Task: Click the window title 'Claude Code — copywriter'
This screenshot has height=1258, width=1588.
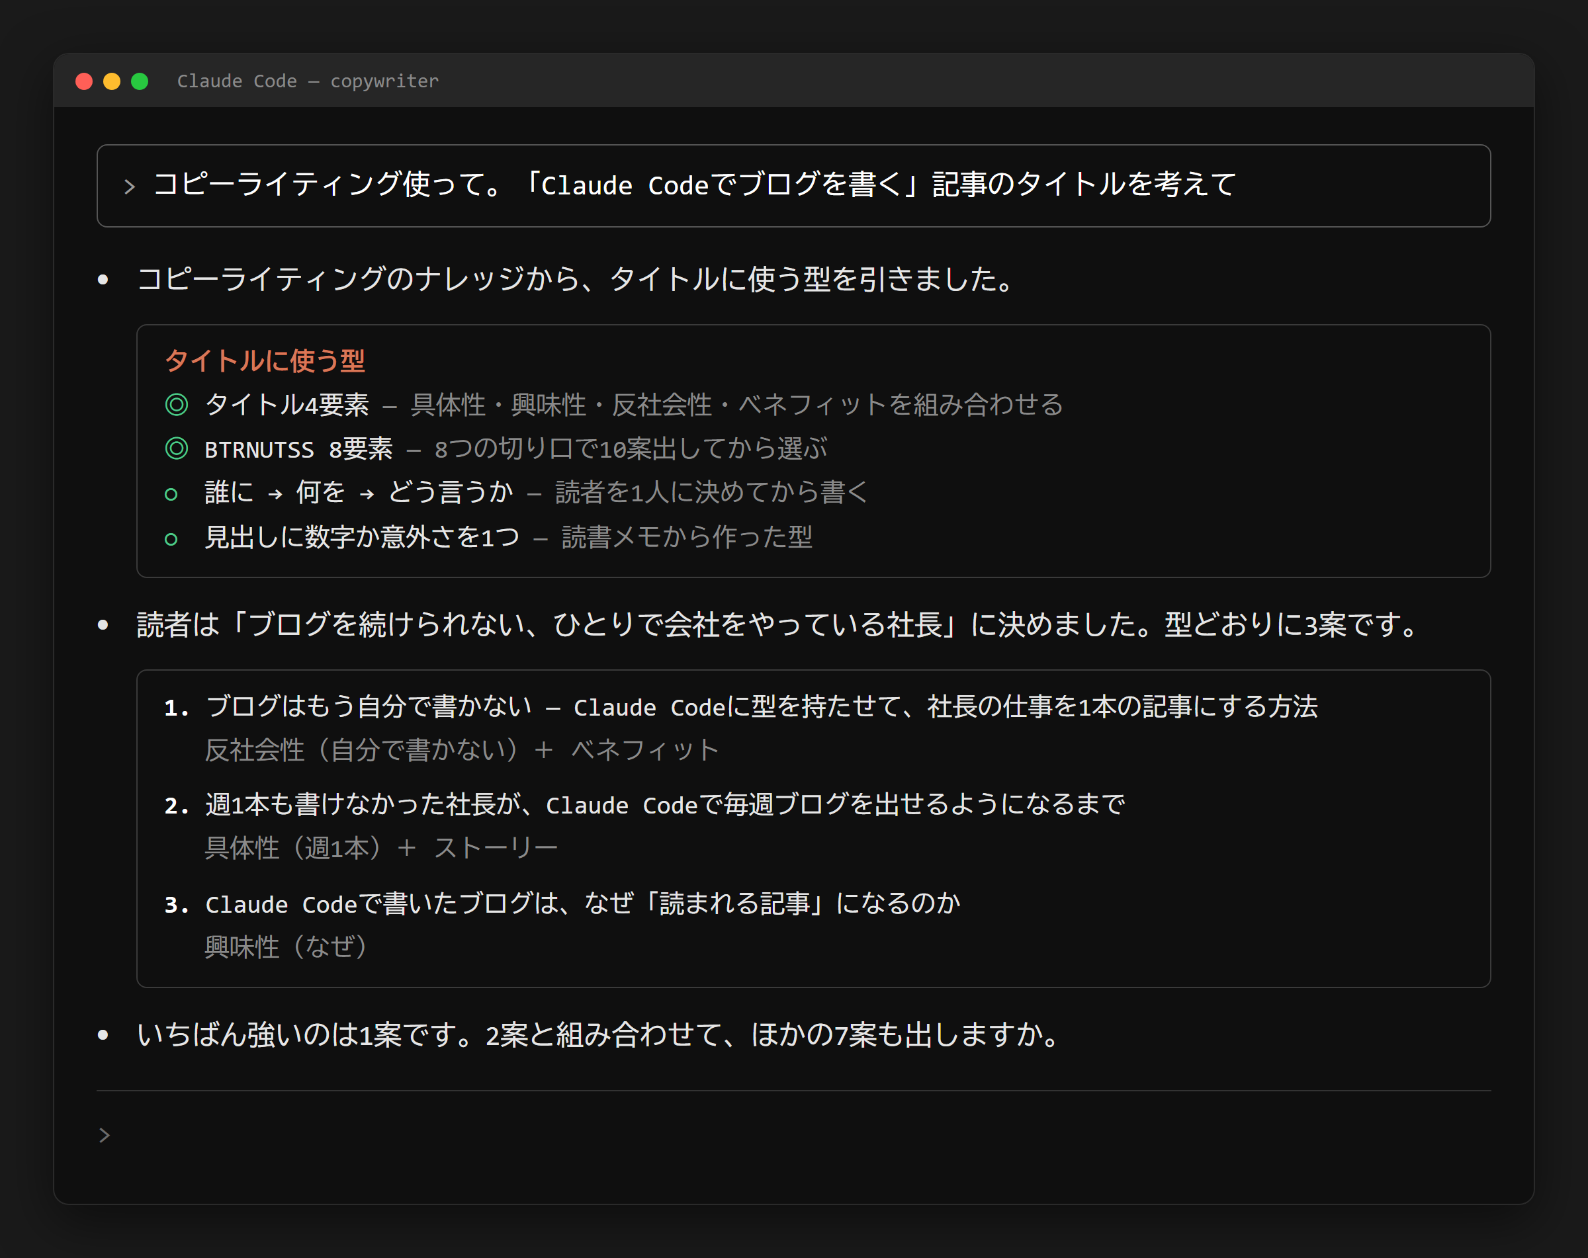Action: [308, 81]
